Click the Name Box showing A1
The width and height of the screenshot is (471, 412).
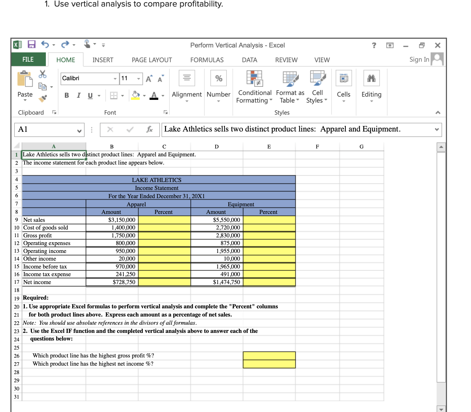tap(46, 130)
